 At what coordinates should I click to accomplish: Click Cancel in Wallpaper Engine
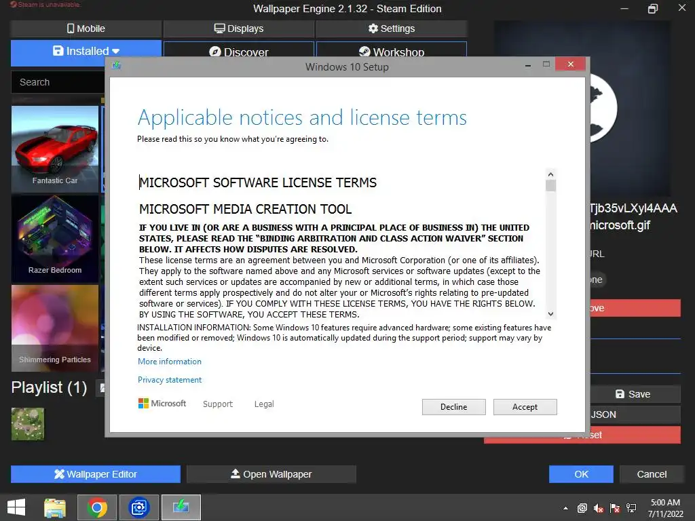pyautogui.click(x=652, y=474)
